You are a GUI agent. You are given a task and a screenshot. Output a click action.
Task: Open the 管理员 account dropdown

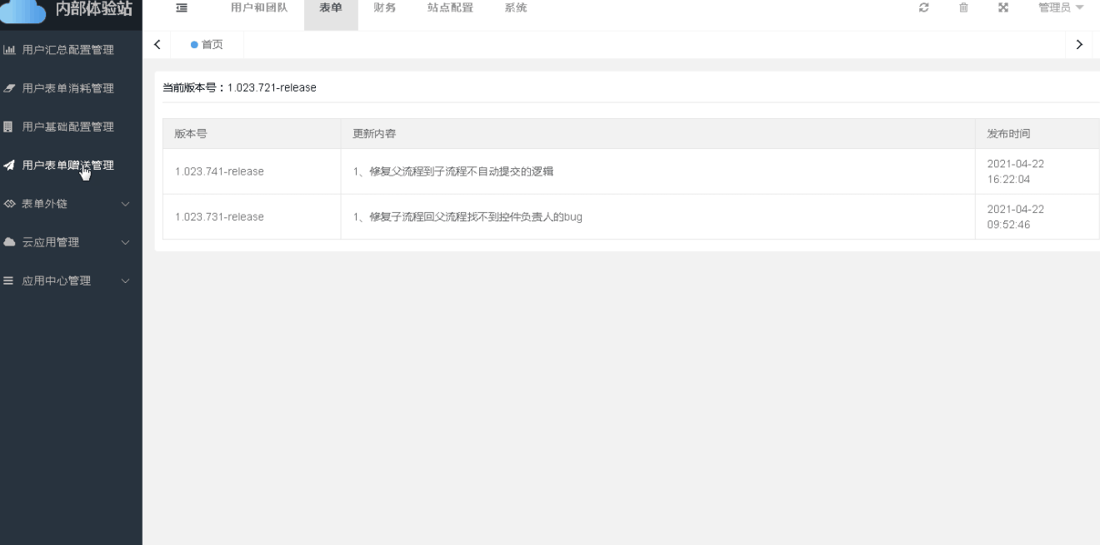(1060, 8)
